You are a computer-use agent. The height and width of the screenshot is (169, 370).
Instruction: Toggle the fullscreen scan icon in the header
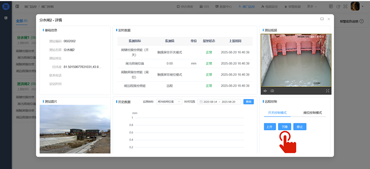point(345,6)
